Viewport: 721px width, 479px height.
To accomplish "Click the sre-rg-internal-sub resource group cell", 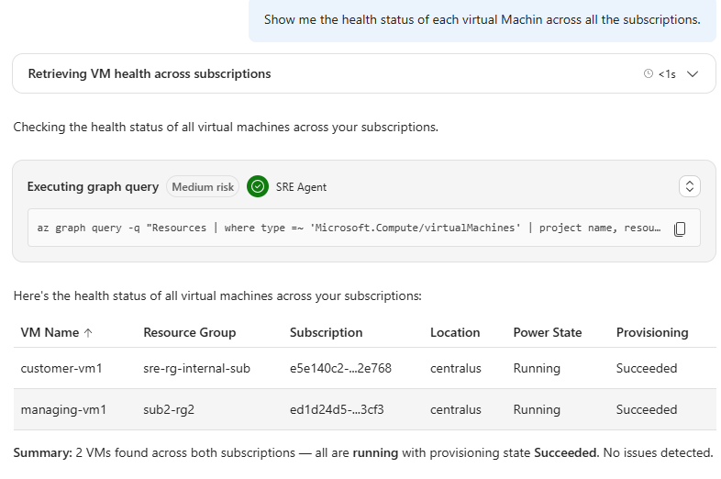I will pyautogui.click(x=196, y=368).
